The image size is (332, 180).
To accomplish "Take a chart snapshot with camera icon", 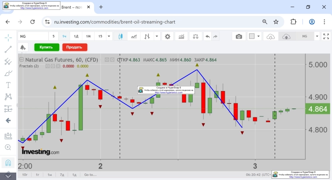I will pyautogui.click(x=239, y=37).
